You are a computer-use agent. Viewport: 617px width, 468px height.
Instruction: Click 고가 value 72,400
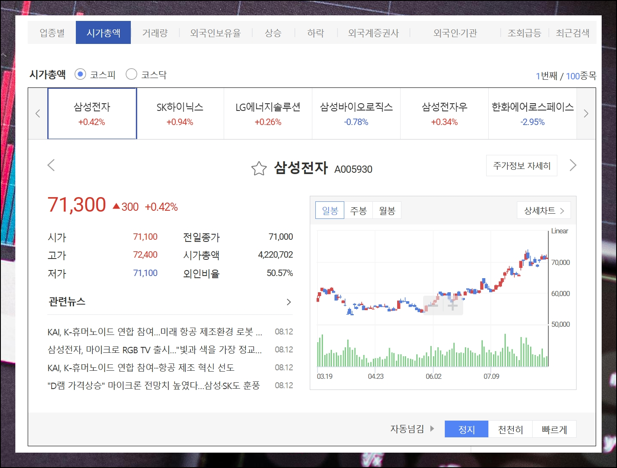pos(145,255)
